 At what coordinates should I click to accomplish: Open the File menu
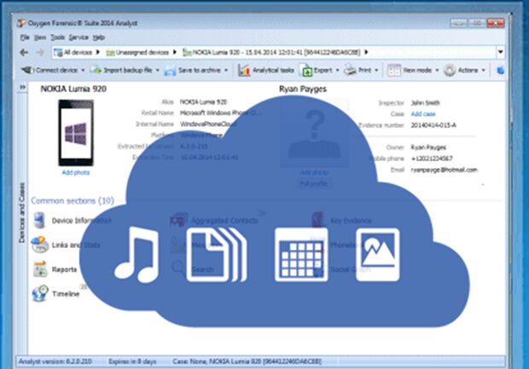point(25,37)
